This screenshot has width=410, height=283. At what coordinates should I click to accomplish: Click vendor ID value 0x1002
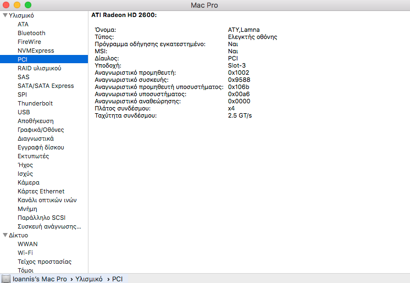[239, 73]
